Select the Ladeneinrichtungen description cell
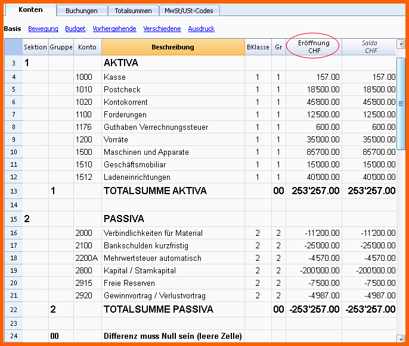 tap(173, 177)
